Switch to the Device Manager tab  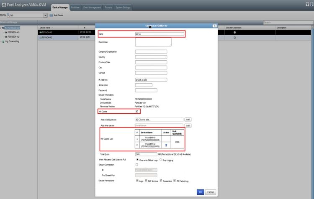[x=60, y=8]
